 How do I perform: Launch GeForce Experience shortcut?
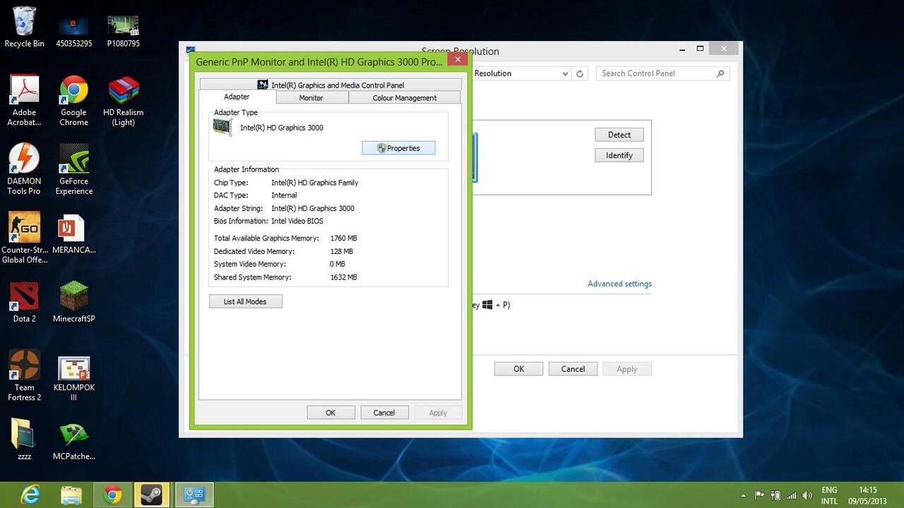(73, 169)
